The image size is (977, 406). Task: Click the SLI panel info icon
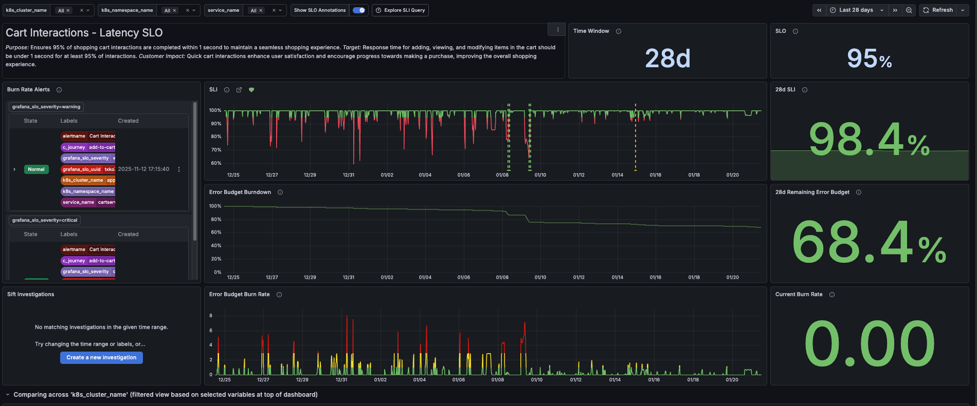(x=227, y=90)
